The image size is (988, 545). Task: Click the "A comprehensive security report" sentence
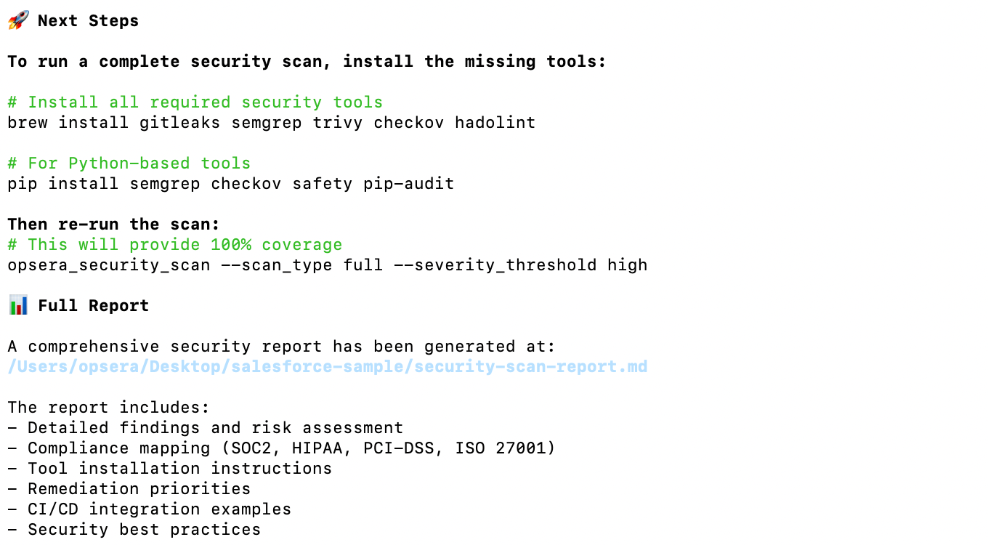[281, 347]
